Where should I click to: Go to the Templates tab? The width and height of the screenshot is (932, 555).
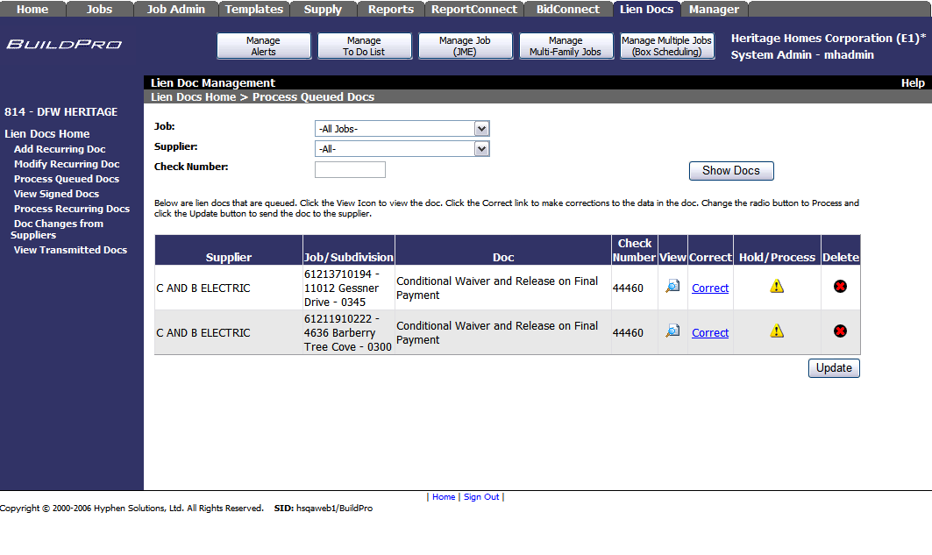[253, 9]
